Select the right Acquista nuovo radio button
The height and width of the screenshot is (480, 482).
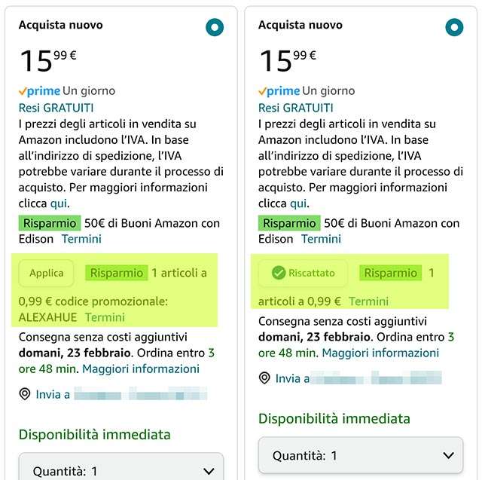click(x=453, y=28)
